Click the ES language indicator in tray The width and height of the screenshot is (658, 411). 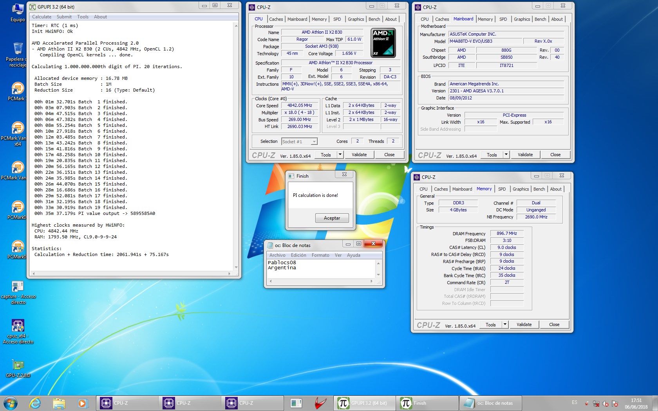pyautogui.click(x=574, y=402)
